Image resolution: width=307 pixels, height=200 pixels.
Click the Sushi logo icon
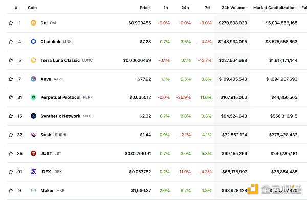tap(33, 135)
